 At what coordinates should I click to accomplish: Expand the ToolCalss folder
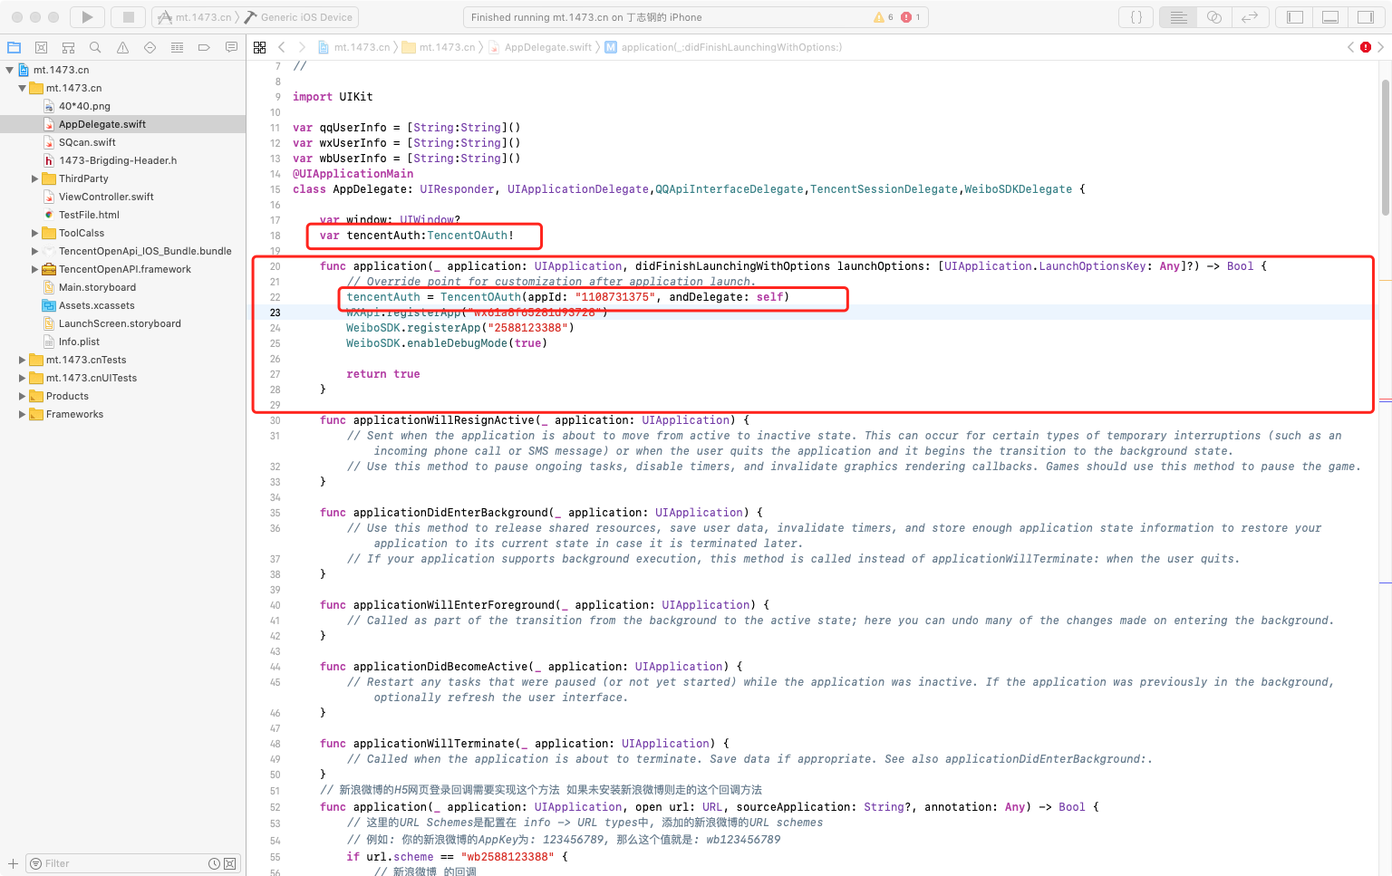(x=35, y=233)
